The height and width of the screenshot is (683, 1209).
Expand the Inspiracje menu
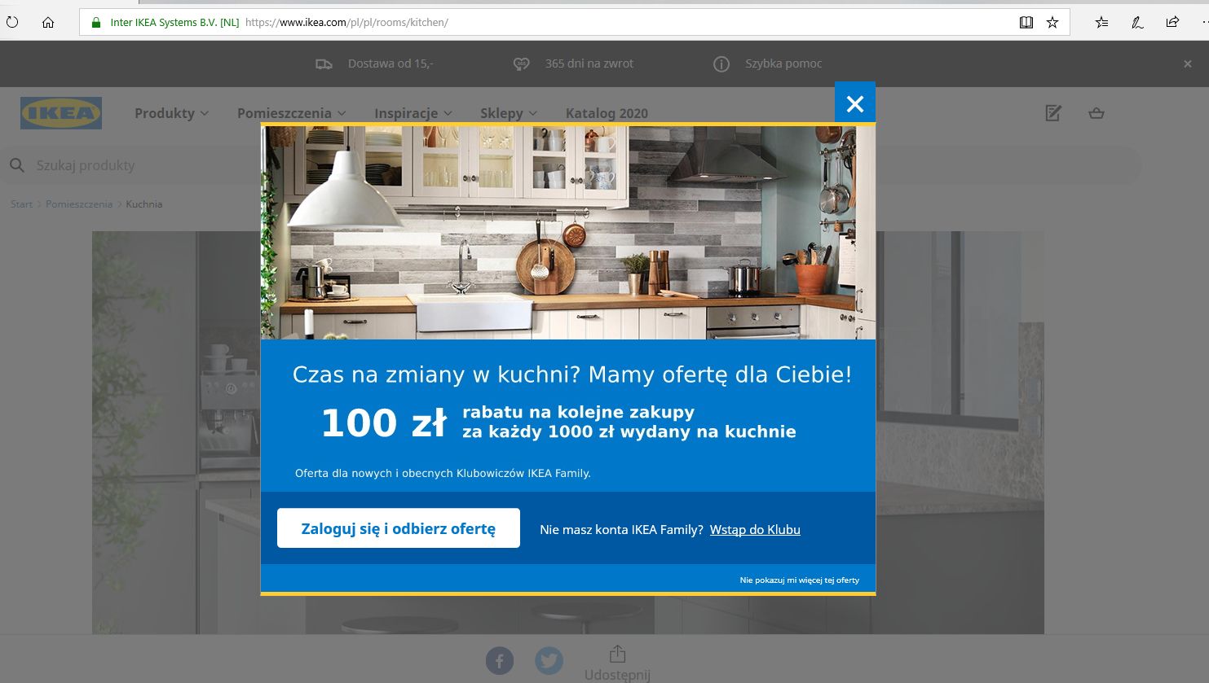413,113
